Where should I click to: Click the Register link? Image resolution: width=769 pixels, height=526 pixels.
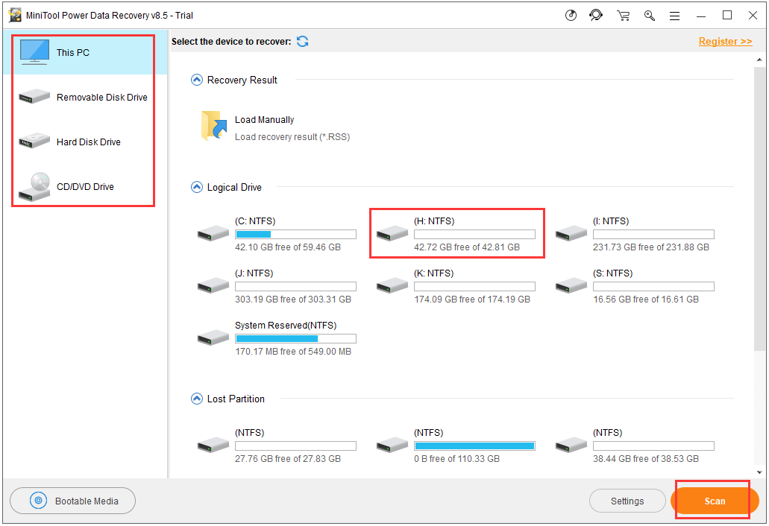coord(724,41)
